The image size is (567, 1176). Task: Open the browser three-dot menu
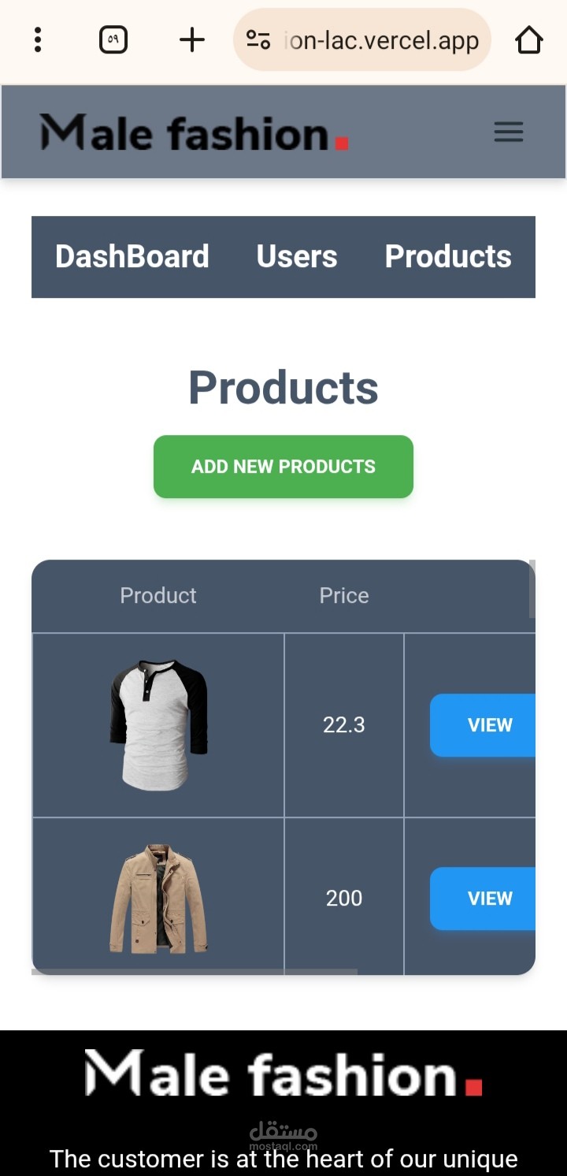click(38, 39)
